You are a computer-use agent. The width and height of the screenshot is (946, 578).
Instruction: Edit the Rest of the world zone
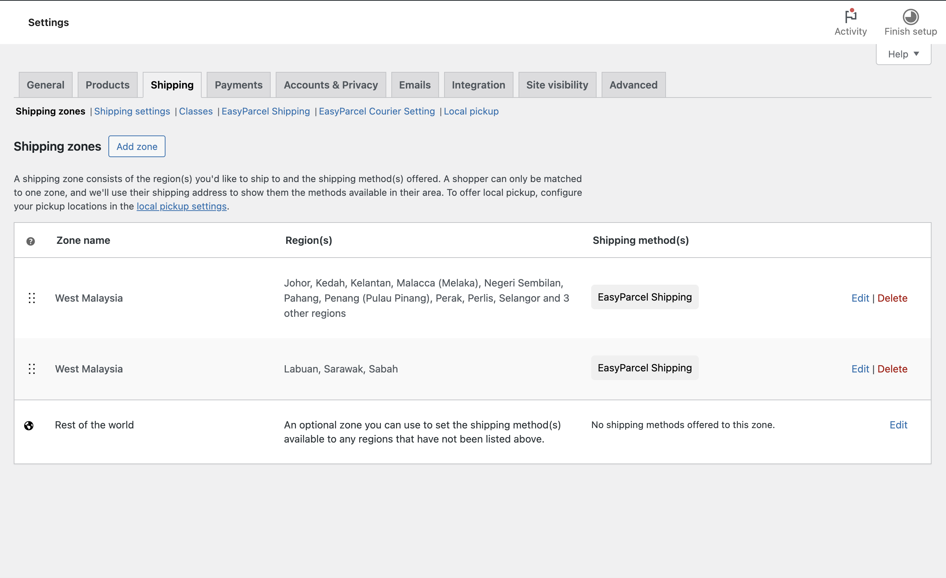coord(898,425)
